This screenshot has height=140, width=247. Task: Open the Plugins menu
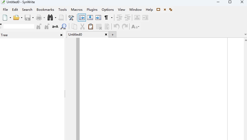[92, 10]
